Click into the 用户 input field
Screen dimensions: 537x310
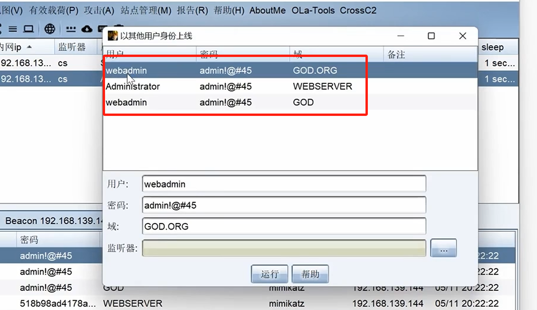[x=284, y=184]
